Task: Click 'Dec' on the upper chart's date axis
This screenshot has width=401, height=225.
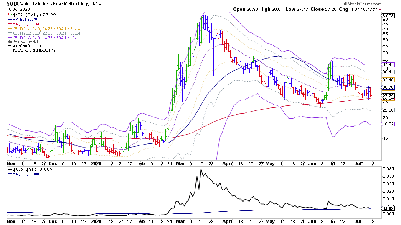Action: point(53,163)
